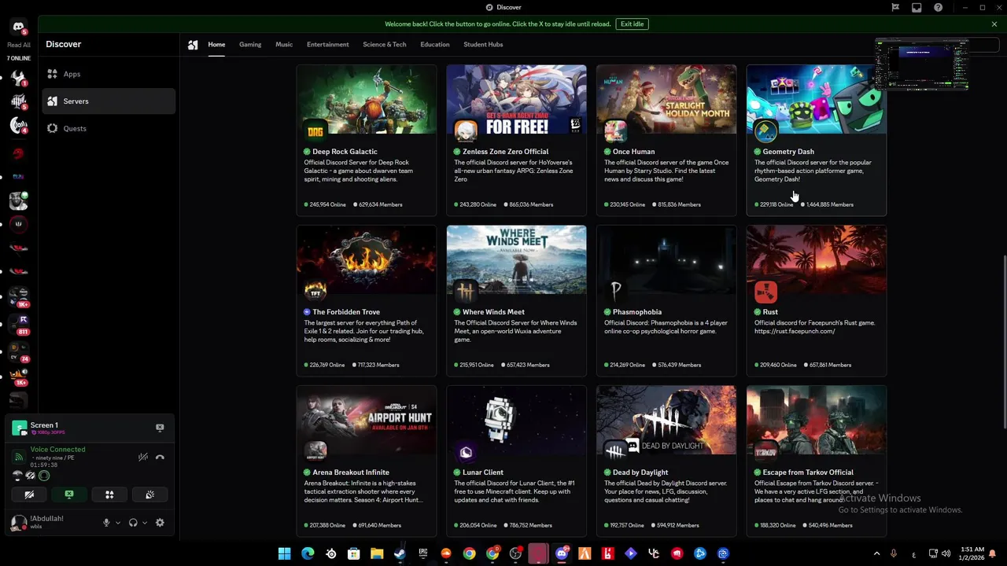
Task: Switch to the Education tab
Action: 434,45
